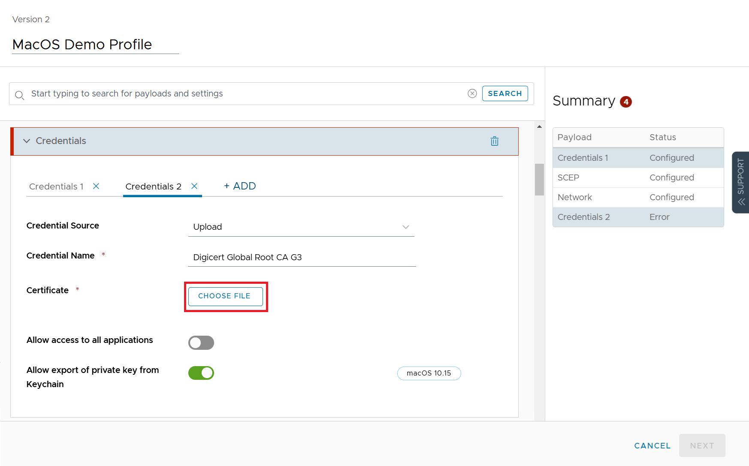The width and height of the screenshot is (749, 466).
Task: Click the scrollbar up arrow
Action: (539, 126)
